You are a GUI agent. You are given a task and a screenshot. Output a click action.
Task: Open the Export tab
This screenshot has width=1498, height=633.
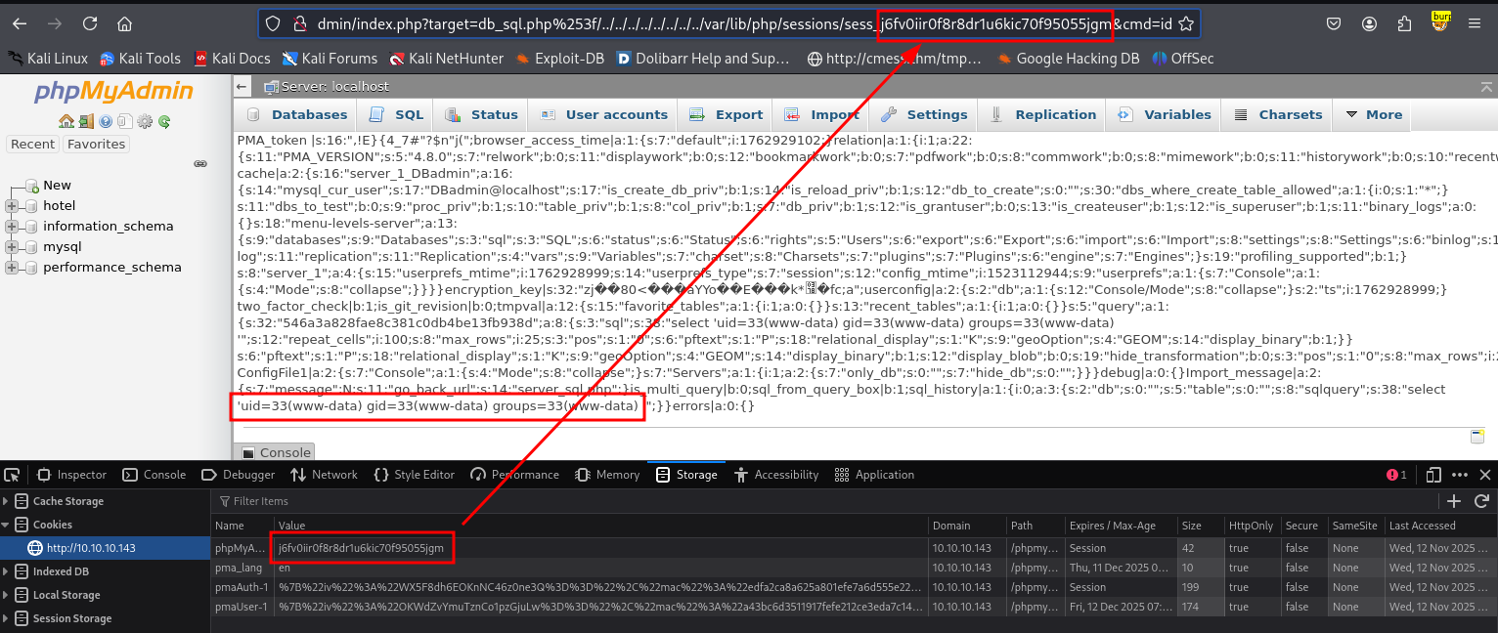[x=727, y=114]
